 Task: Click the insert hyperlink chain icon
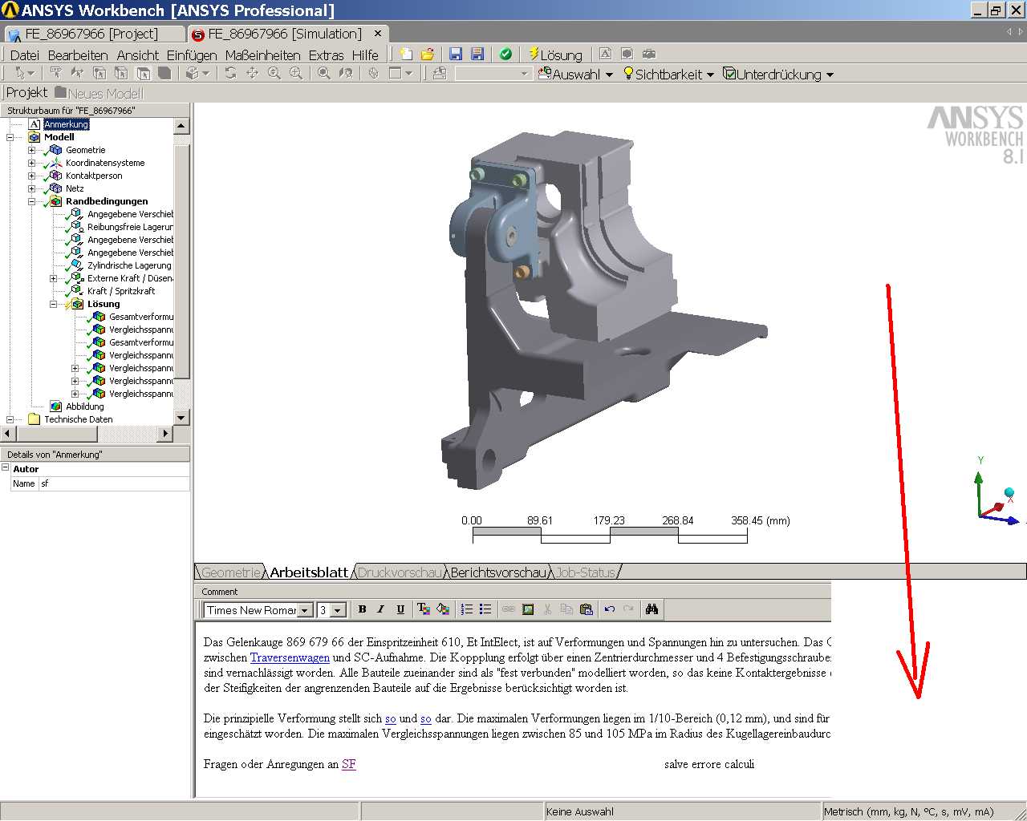pos(509,609)
